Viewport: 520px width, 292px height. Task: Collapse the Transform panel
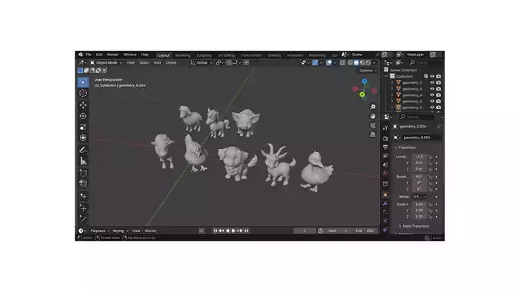click(x=407, y=148)
